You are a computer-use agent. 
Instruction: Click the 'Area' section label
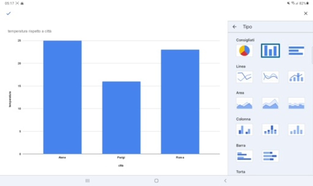(x=240, y=93)
